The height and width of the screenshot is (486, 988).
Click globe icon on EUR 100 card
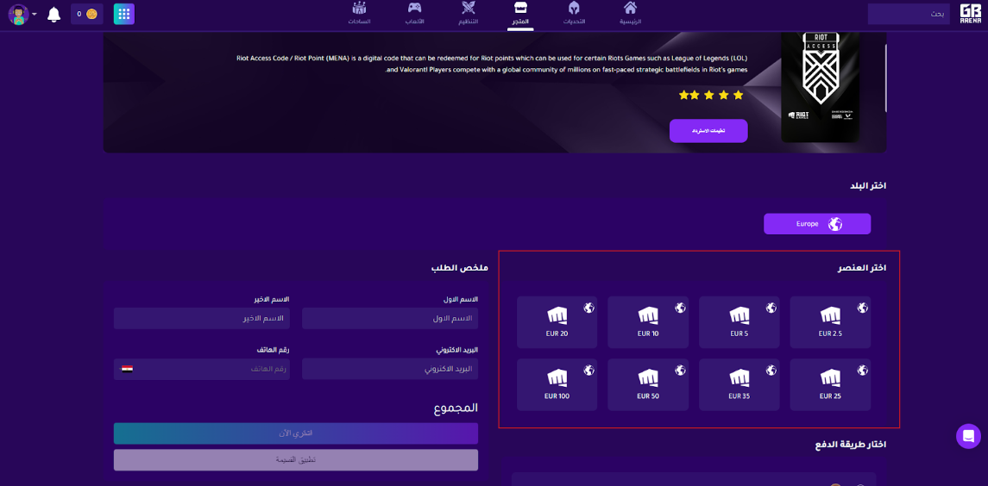tap(589, 371)
